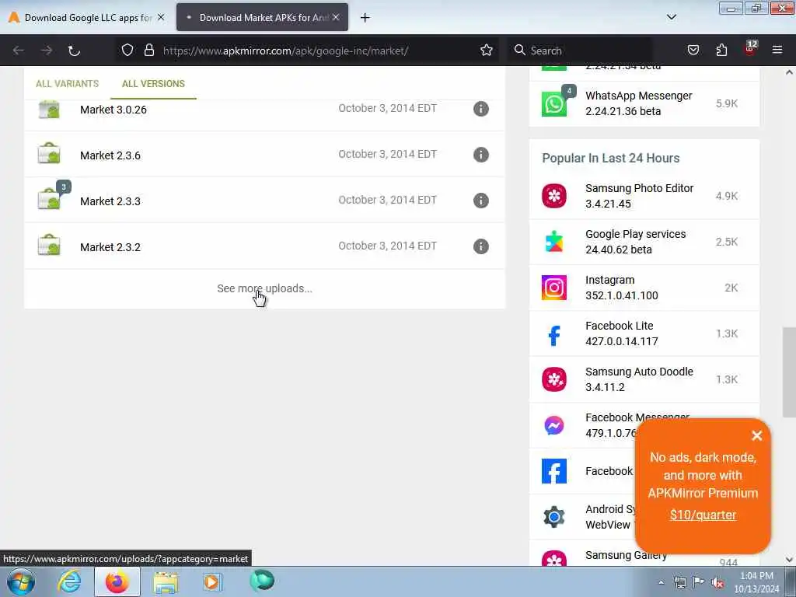The image size is (796, 597).
Task: Click See more uploads link
Action: 264,288
